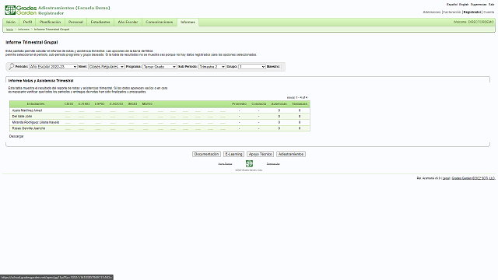Click the Documentación button
498x280 pixels.
[x=206, y=154]
